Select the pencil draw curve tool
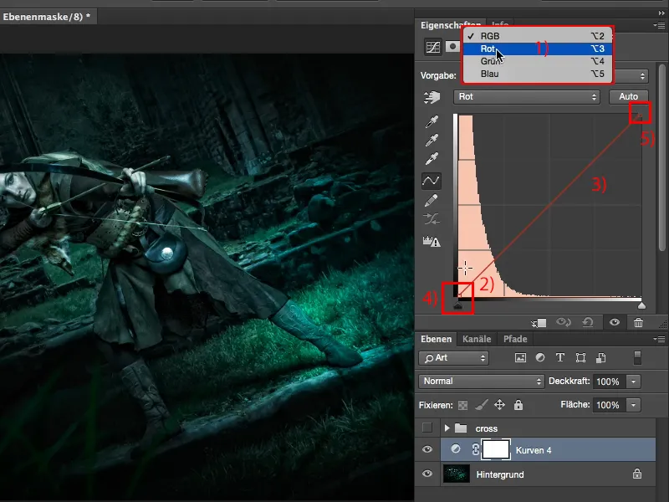Viewport: 669px width, 502px height. pos(432,200)
